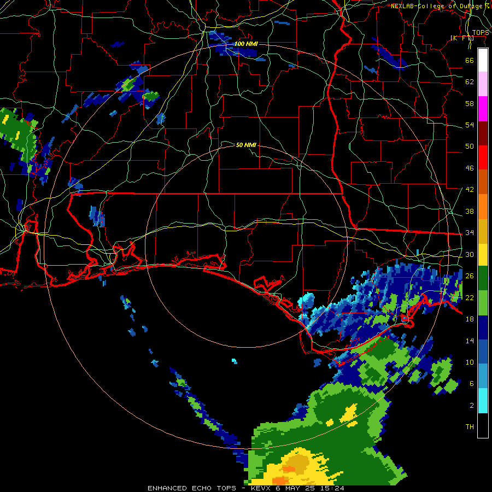The height and width of the screenshot is (492, 492).
Task: Select the dark green legend swatch
Action: click(x=483, y=278)
